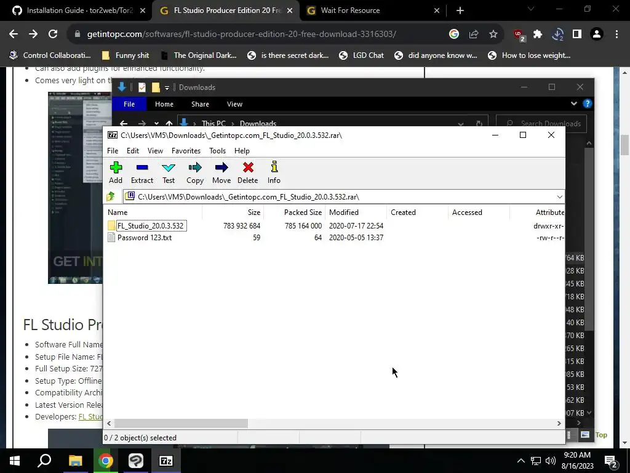Viewport: 630px width, 473px height.
Task: Open the 7-Zip Edit menu
Action: point(133,151)
